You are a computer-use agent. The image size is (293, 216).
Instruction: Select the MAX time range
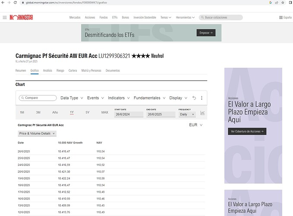tap(104, 112)
